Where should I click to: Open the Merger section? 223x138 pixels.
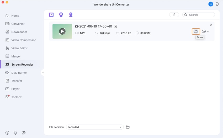click(13, 56)
